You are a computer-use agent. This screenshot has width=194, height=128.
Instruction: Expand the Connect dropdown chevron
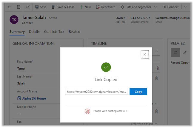pos(185,7)
